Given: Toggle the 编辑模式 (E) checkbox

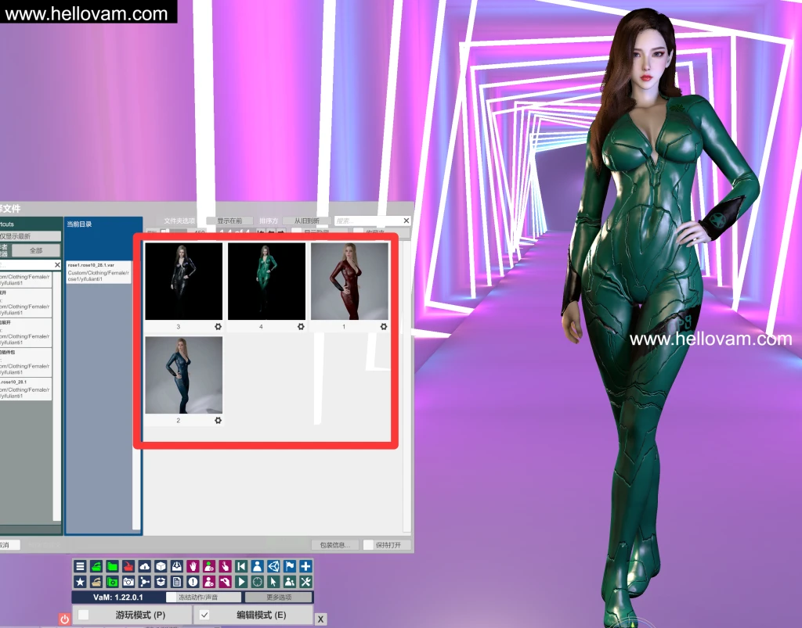Looking at the screenshot, I should click(204, 615).
